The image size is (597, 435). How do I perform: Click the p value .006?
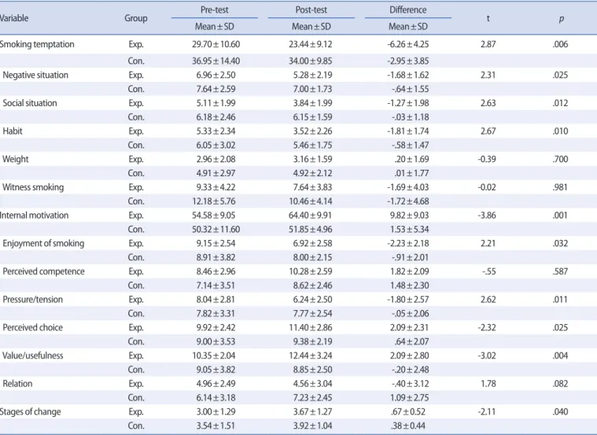click(x=560, y=44)
